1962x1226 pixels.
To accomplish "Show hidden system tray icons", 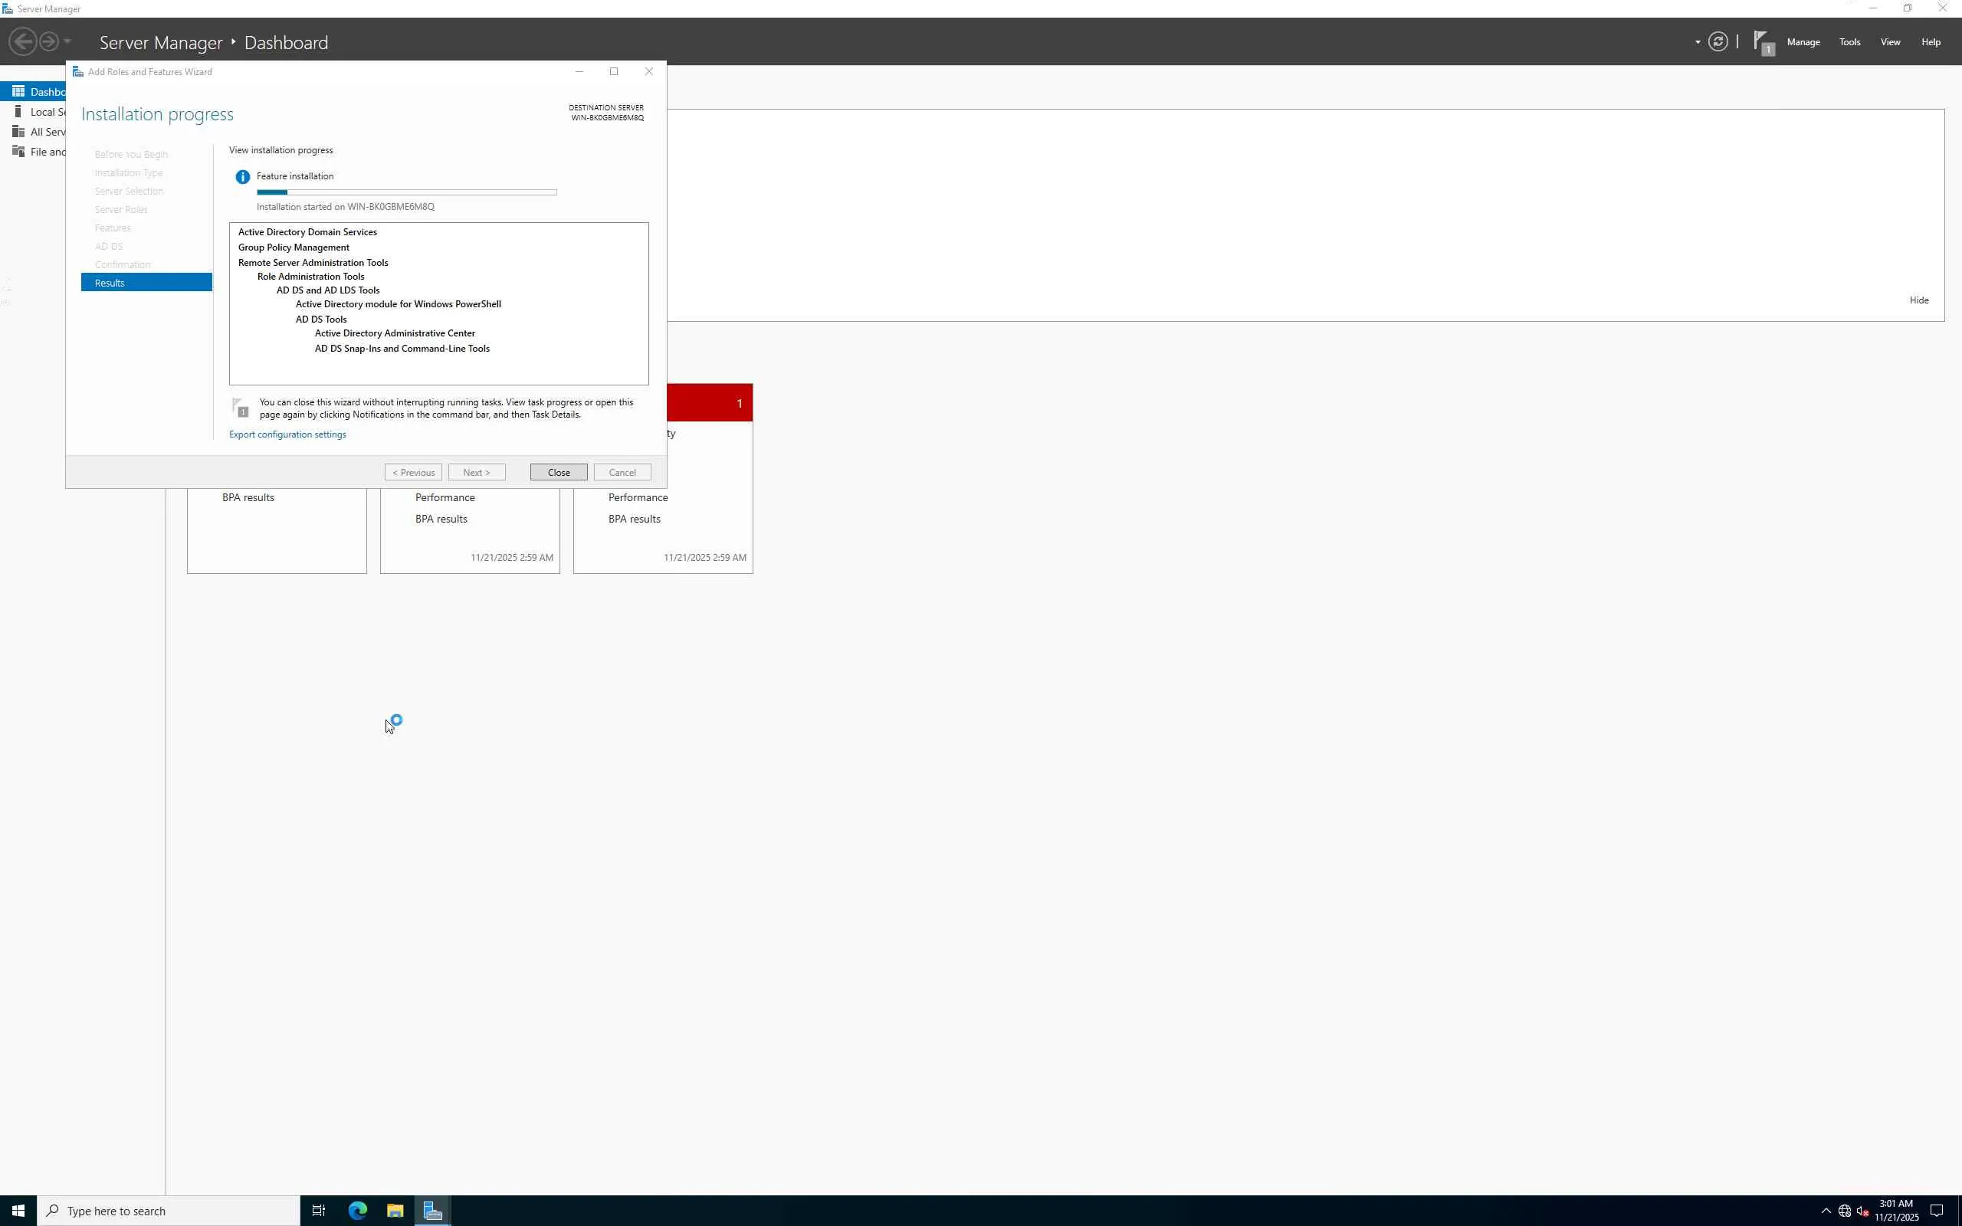I will point(1826,1211).
